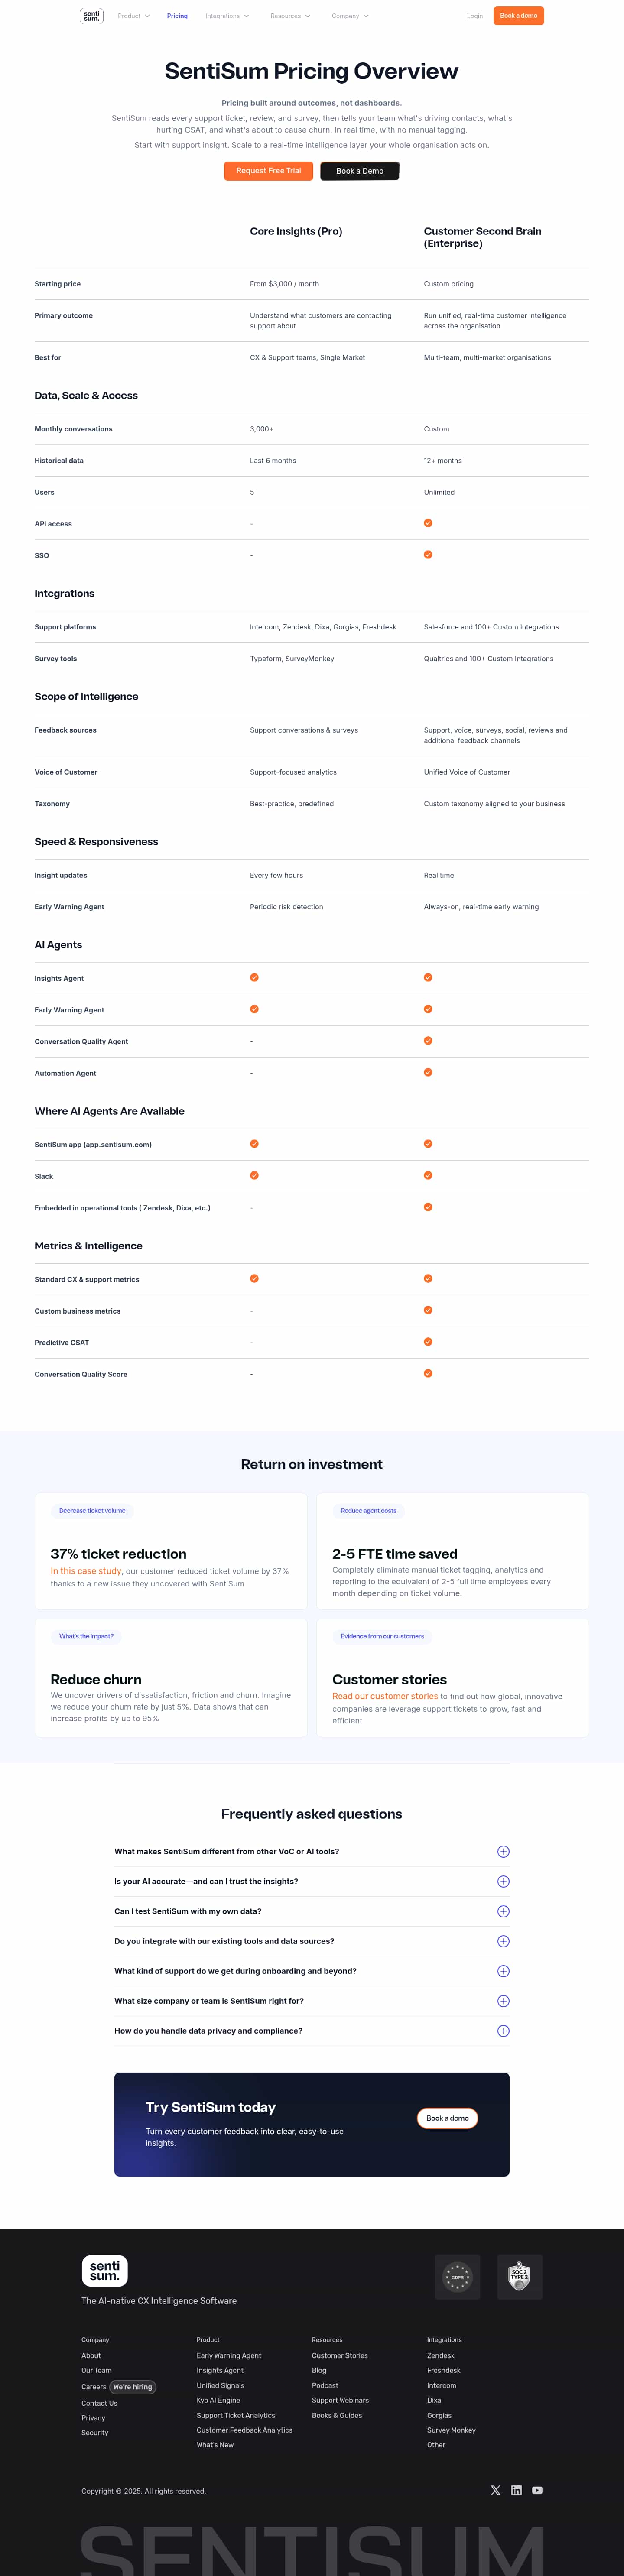Open the Integrations dropdown menu

227,16
